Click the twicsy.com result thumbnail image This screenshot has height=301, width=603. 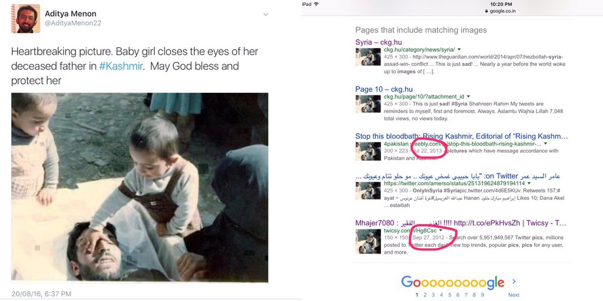click(x=367, y=241)
